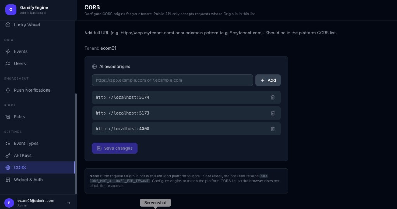Click the trash icon beside localhost:4000
397x209 pixels.
[273, 129]
